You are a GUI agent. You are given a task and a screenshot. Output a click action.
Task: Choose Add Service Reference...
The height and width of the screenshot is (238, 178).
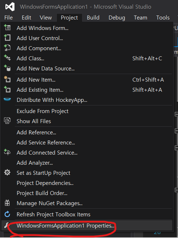[86, 143]
